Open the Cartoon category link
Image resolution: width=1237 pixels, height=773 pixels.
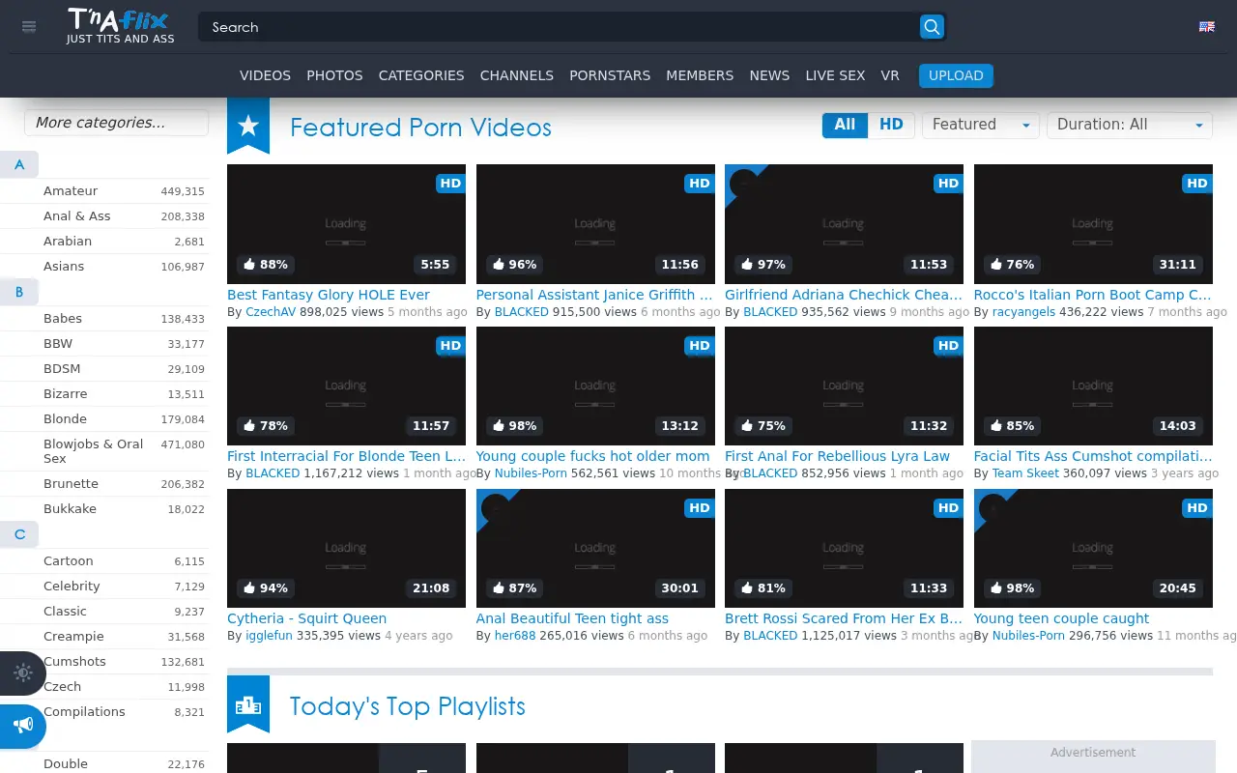[x=69, y=561]
